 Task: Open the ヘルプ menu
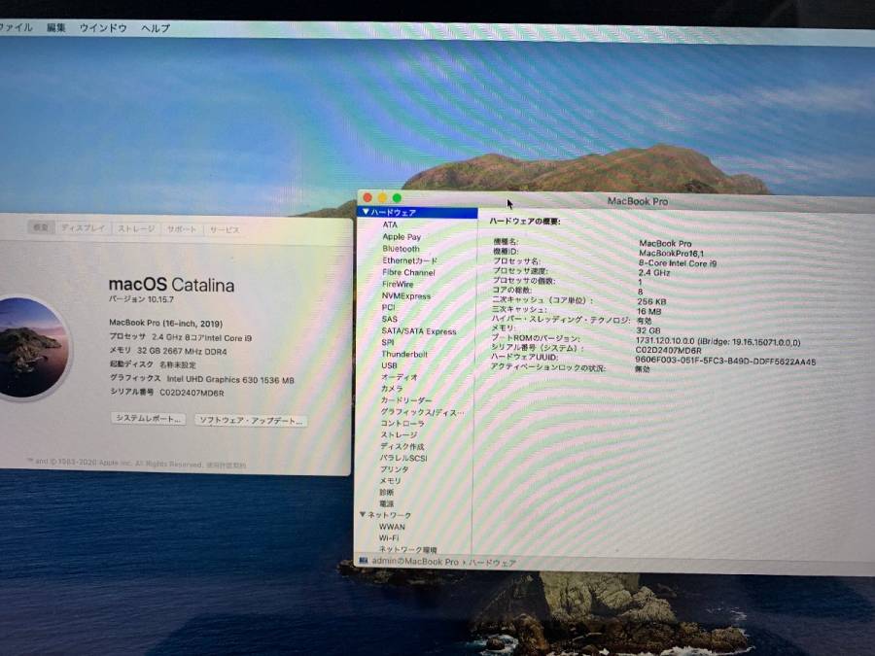click(x=156, y=28)
